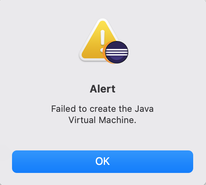This screenshot has height=185, width=206.
Task: Click the word "create" in the error message
Action: (x=103, y=109)
